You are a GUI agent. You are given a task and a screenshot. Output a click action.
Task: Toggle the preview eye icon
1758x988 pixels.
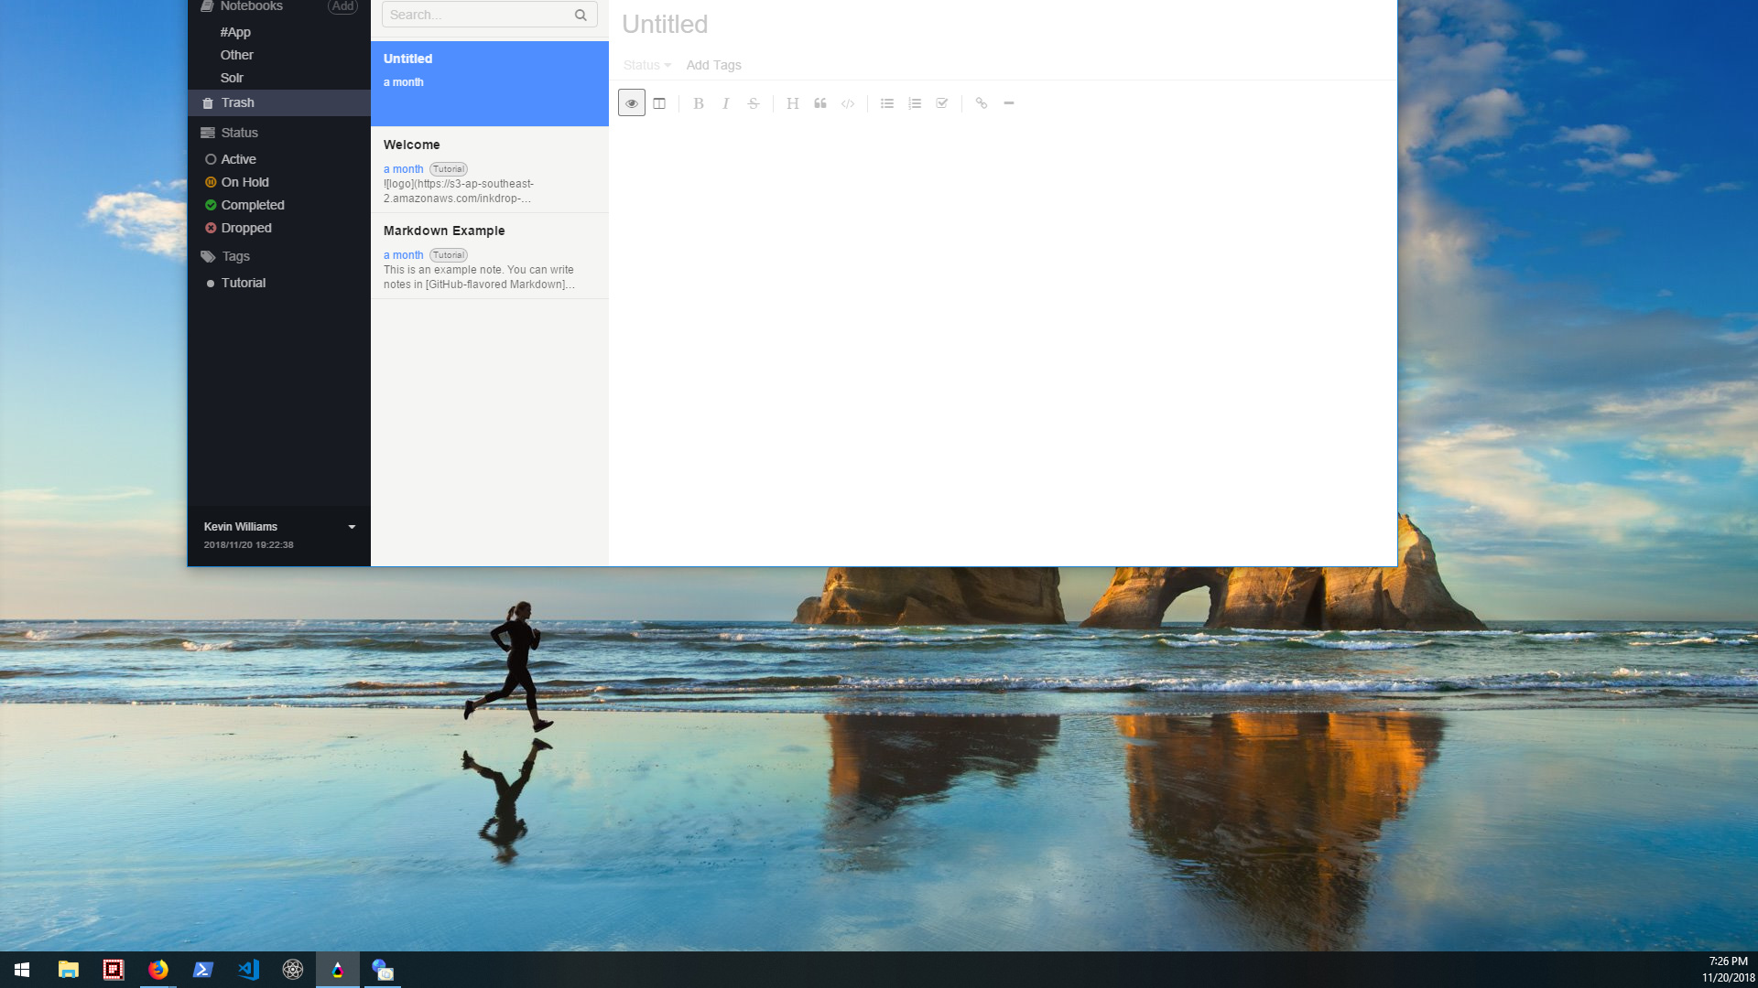point(632,103)
